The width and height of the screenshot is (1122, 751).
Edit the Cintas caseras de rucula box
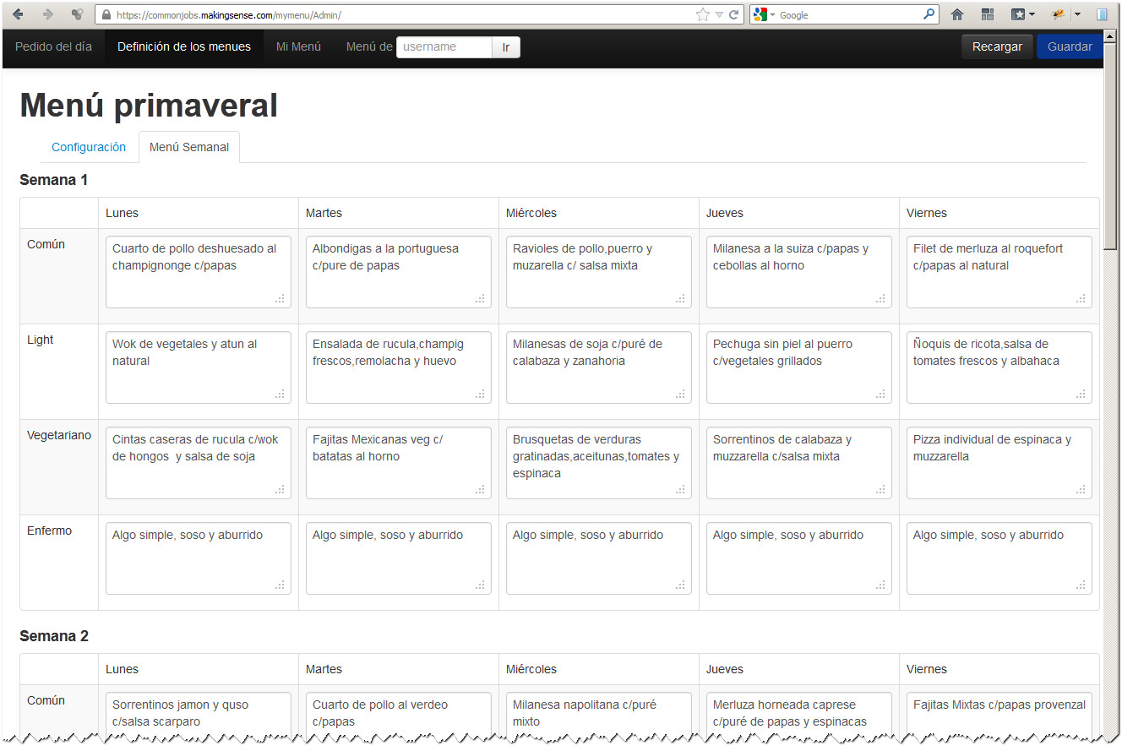click(x=198, y=463)
